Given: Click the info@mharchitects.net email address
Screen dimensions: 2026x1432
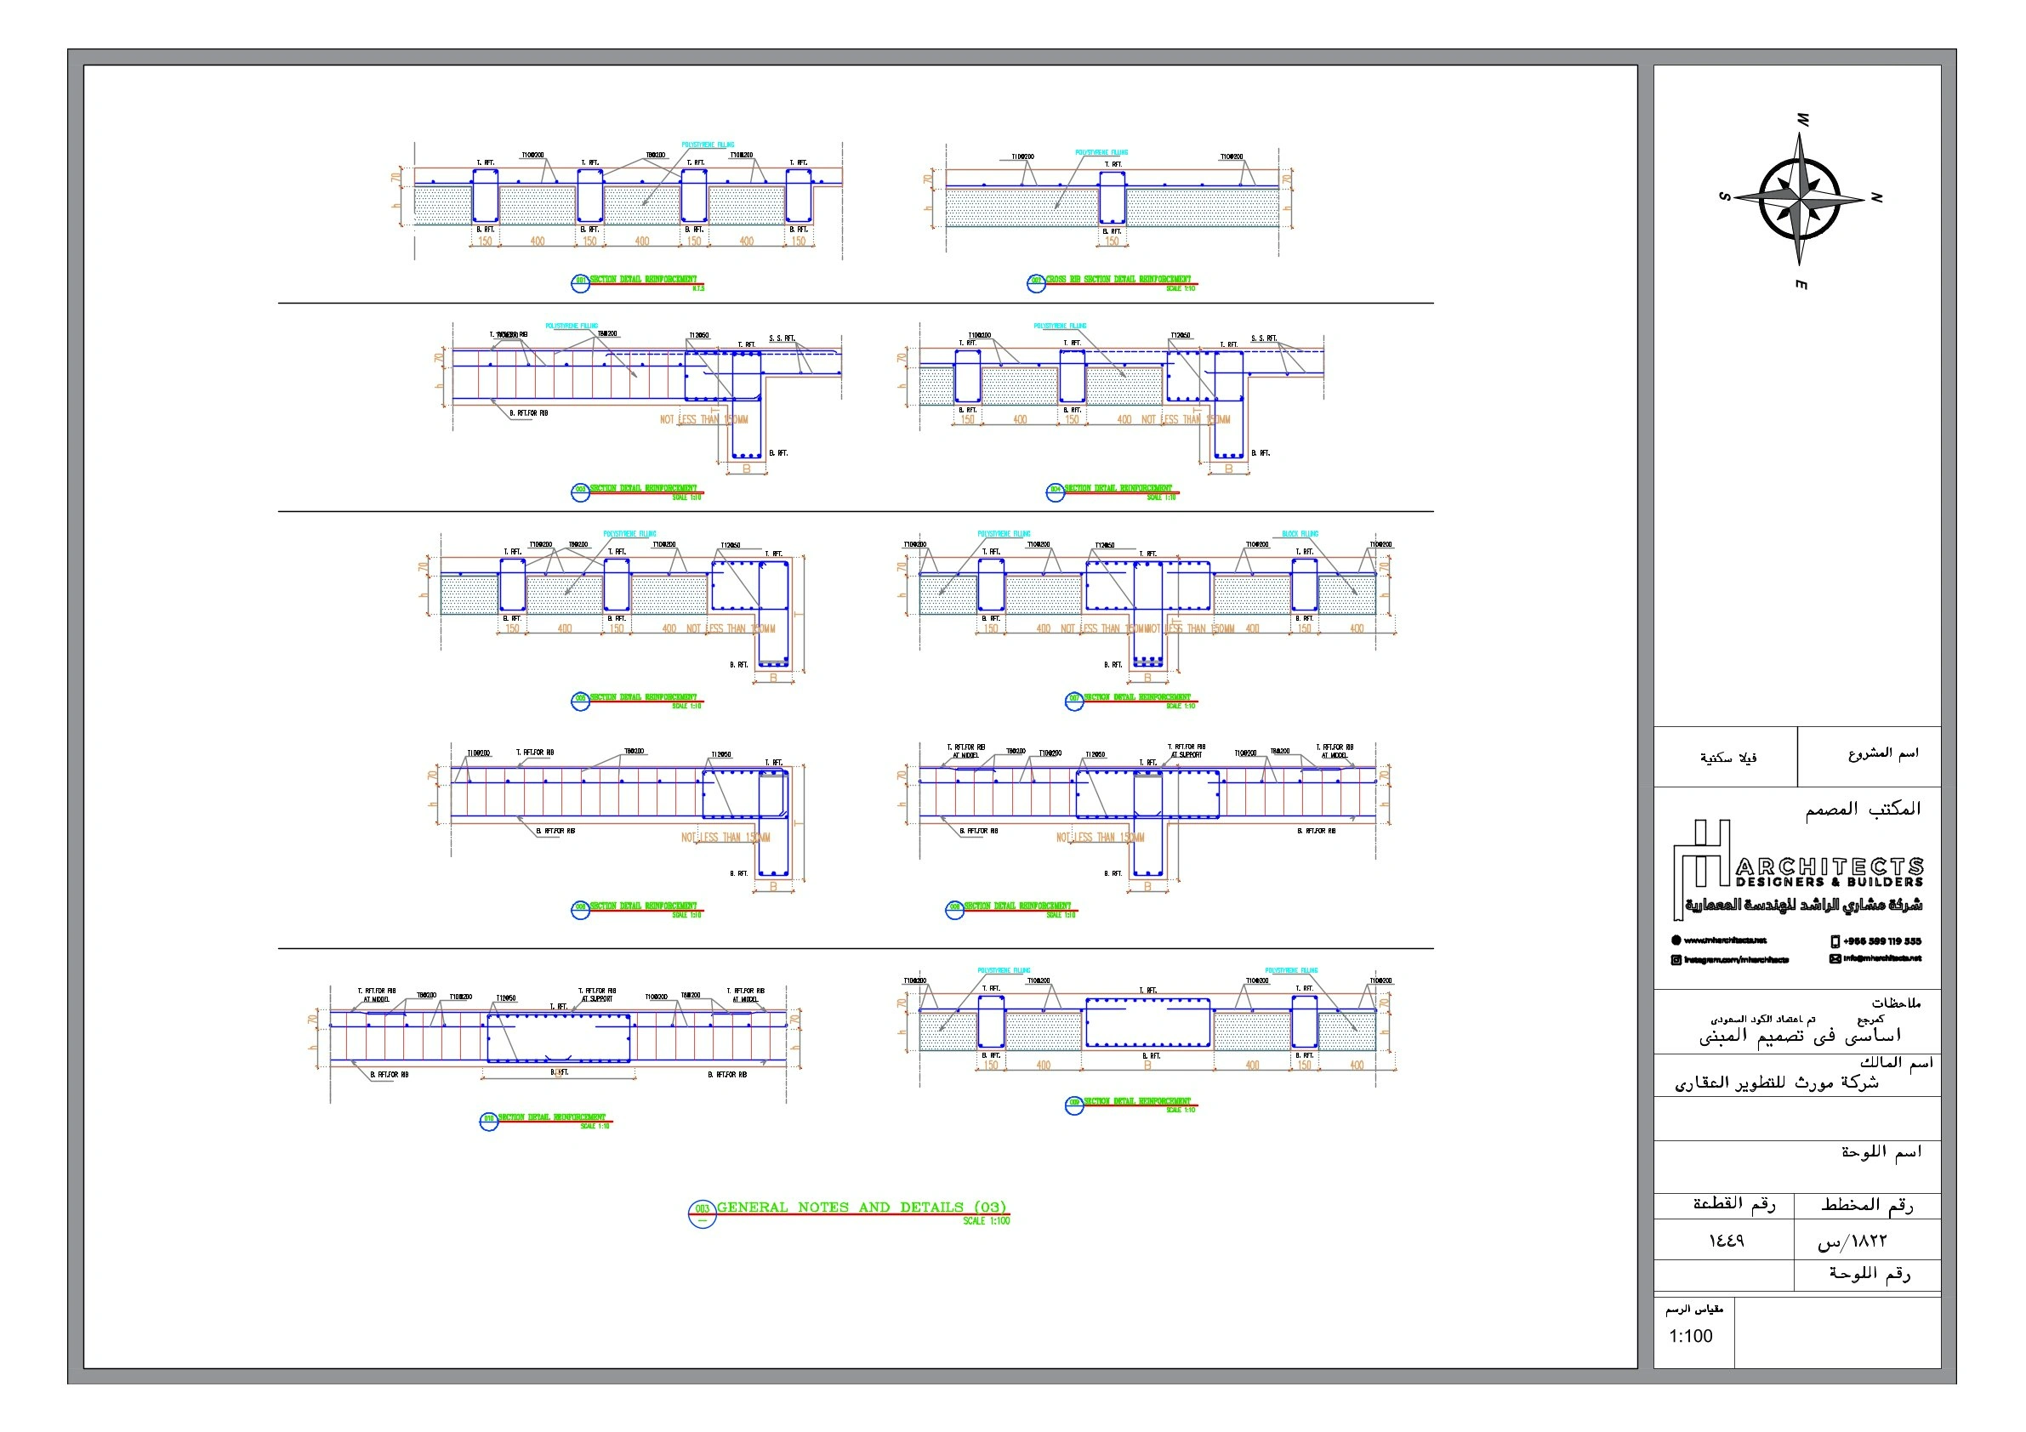Looking at the screenshot, I should coord(1881,958).
